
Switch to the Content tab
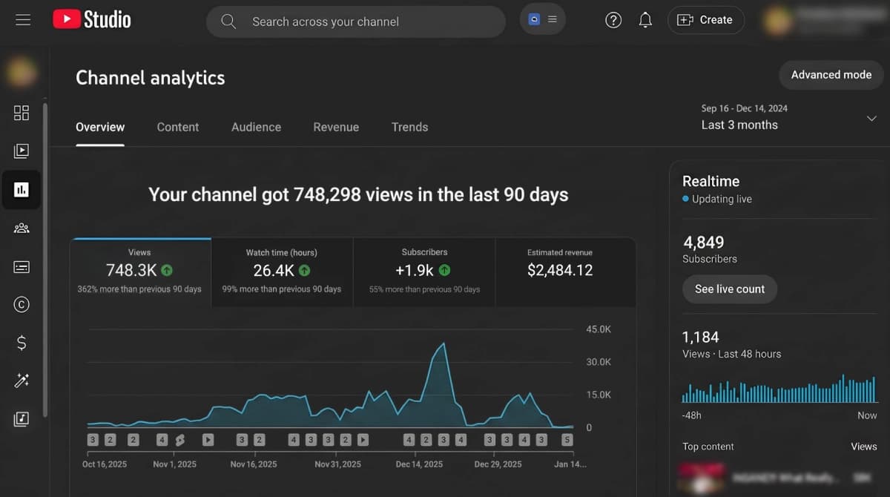(178, 127)
